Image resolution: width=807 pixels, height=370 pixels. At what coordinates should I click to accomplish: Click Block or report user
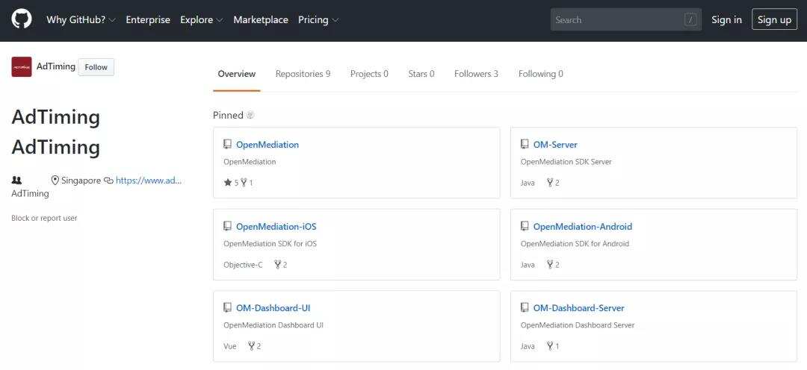(44, 219)
